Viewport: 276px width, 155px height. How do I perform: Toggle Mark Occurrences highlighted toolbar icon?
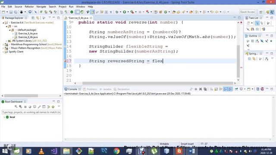click(x=93, y=12)
